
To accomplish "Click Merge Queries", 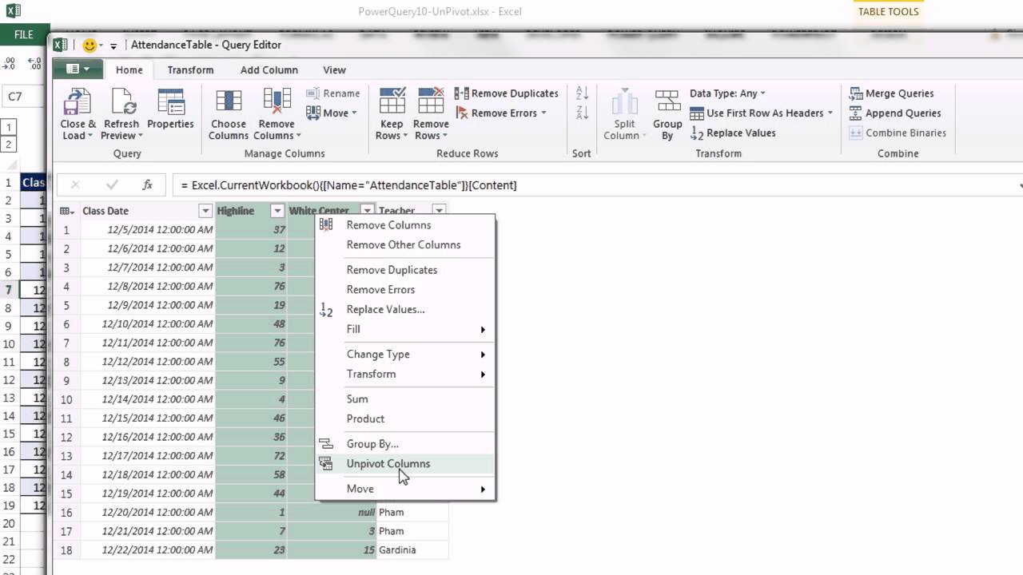I will 891,93.
